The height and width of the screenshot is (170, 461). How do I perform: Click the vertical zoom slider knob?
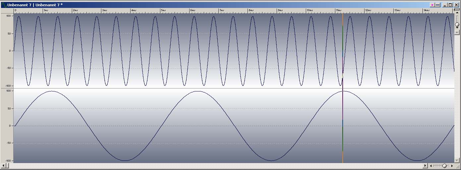pos(457,24)
